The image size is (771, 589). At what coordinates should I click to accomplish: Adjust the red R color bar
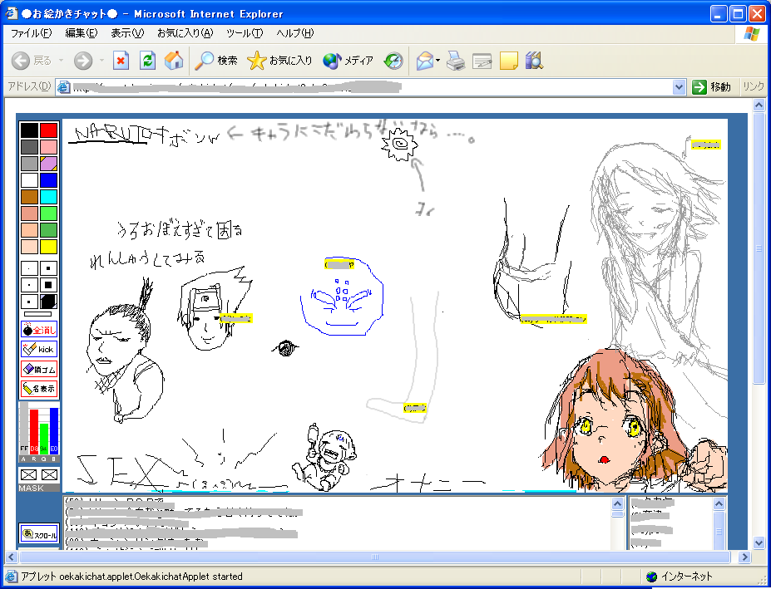pos(34,431)
